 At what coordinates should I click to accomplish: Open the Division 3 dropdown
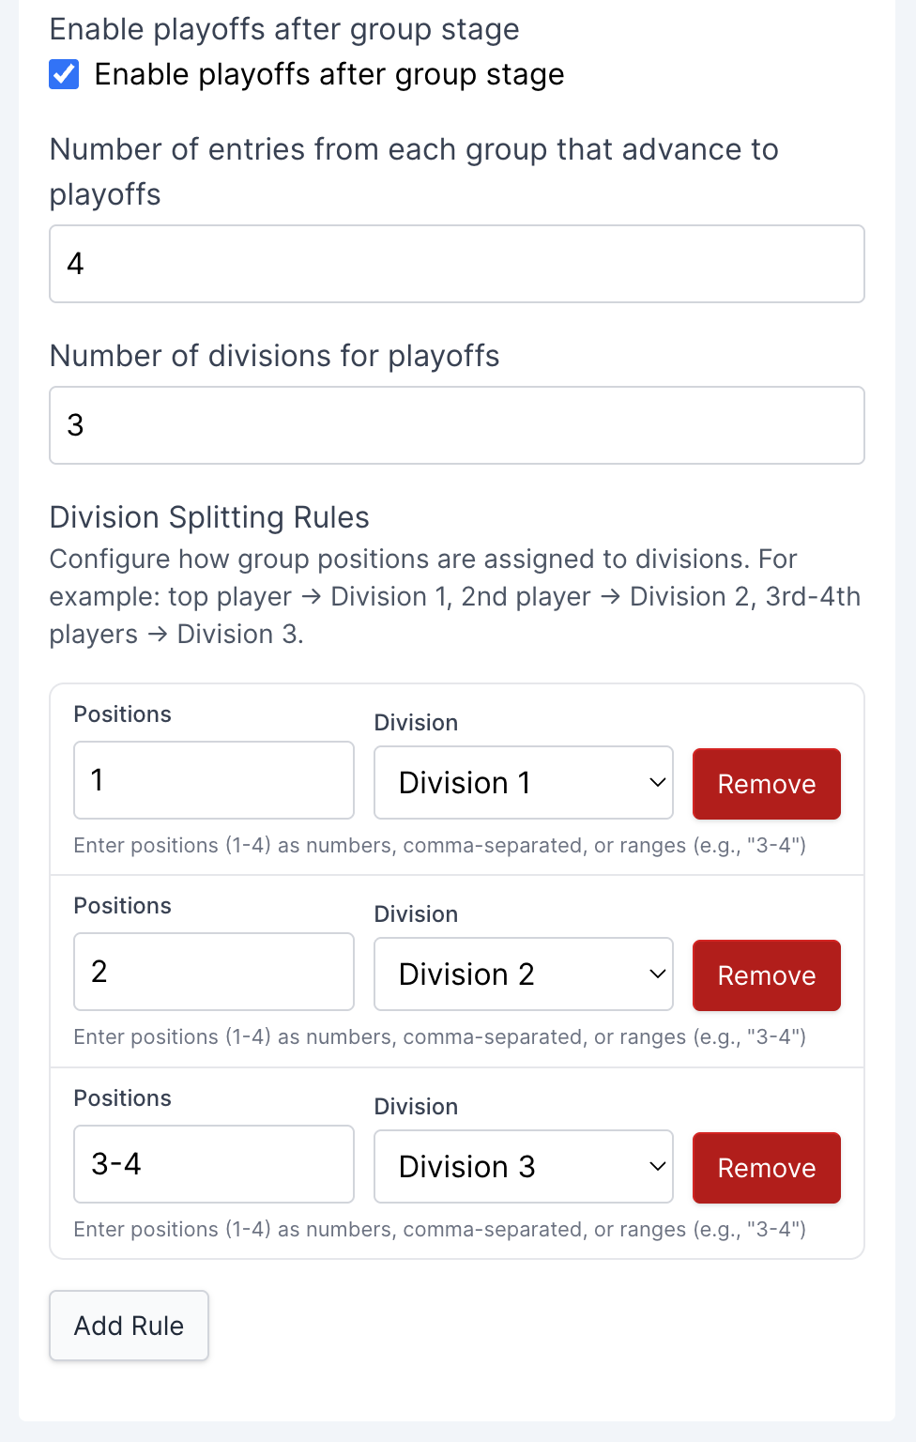click(523, 1166)
